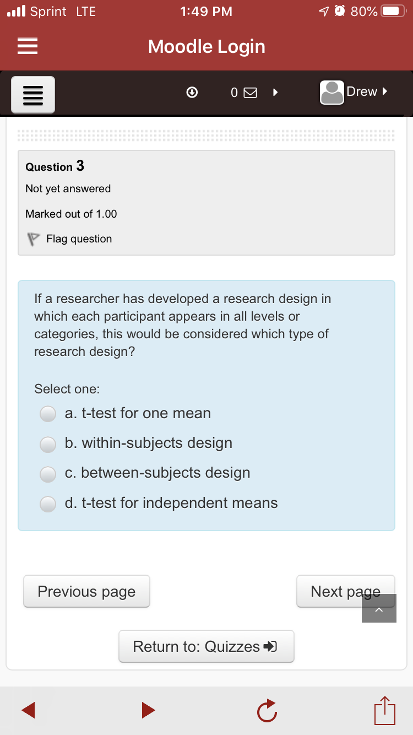Image resolution: width=413 pixels, height=735 pixels.
Task: Go to the Previous page
Action: (x=86, y=591)
